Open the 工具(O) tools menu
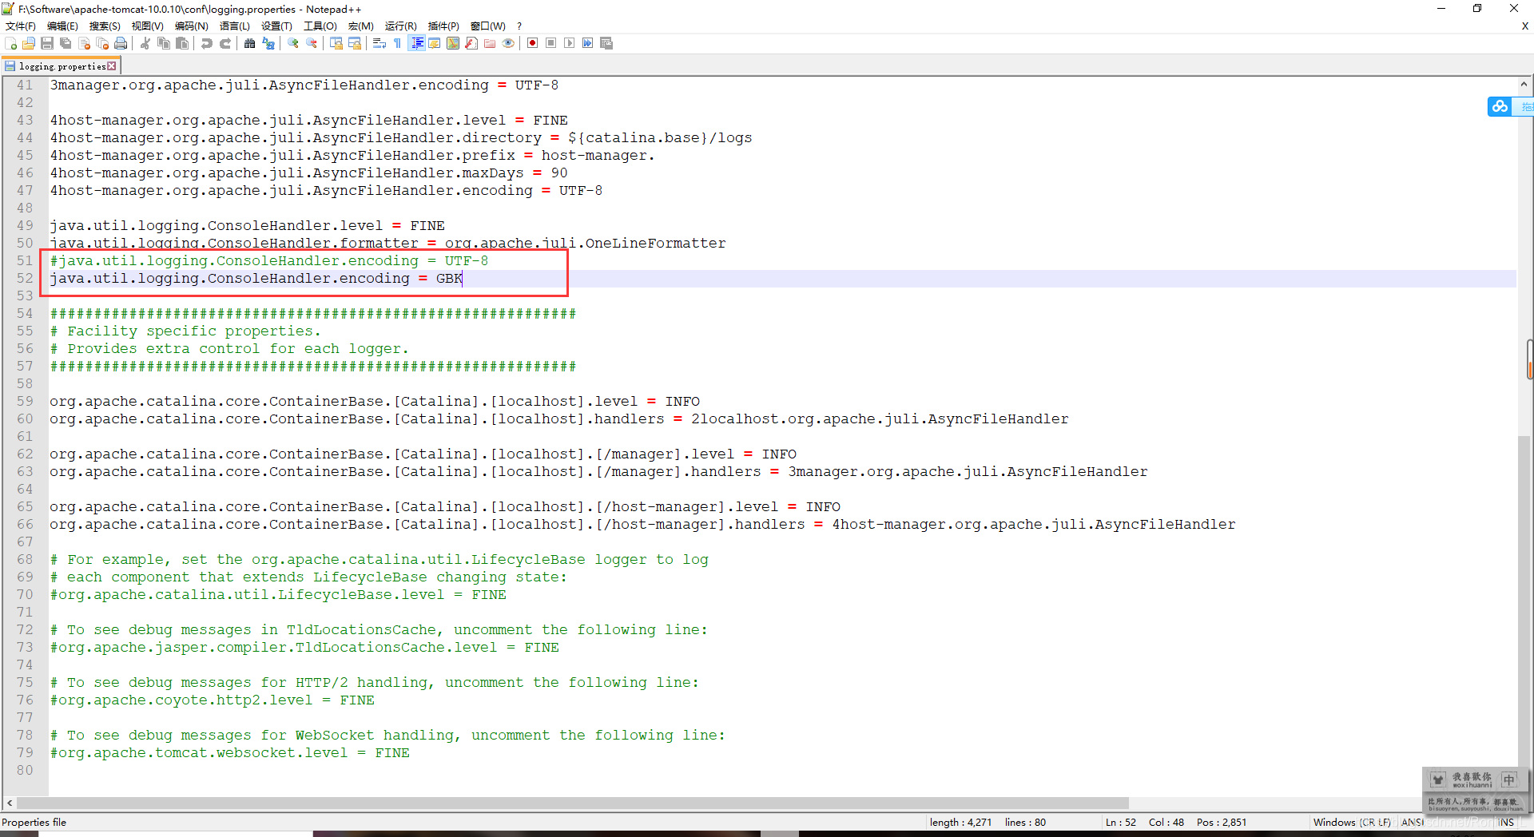 click(x=320, y=26)
